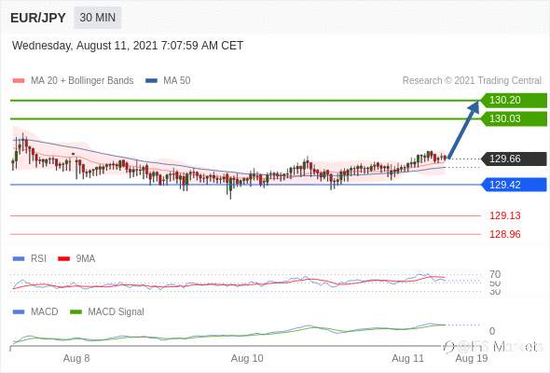This screenshot has width=550, height=373.
Task: Click the MACD zero level label
Action: point(492,331)
